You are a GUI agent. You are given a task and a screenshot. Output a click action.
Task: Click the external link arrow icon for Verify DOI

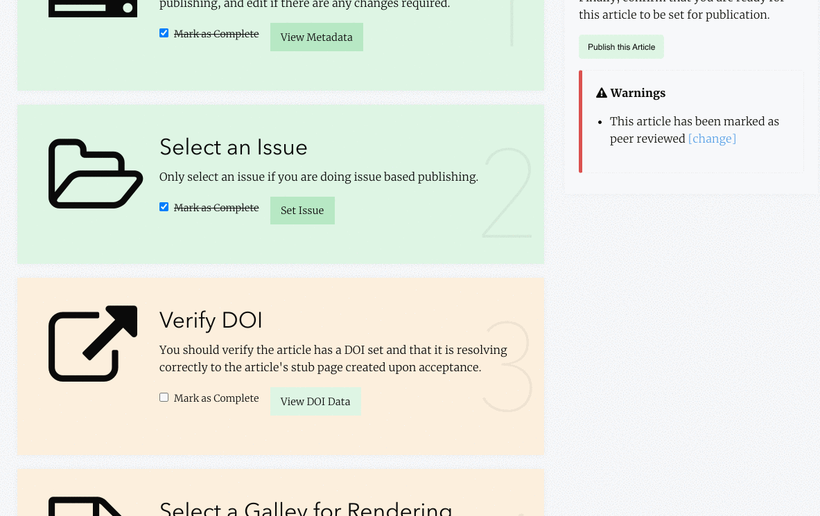pyautogui.click(x=93, y=344)
